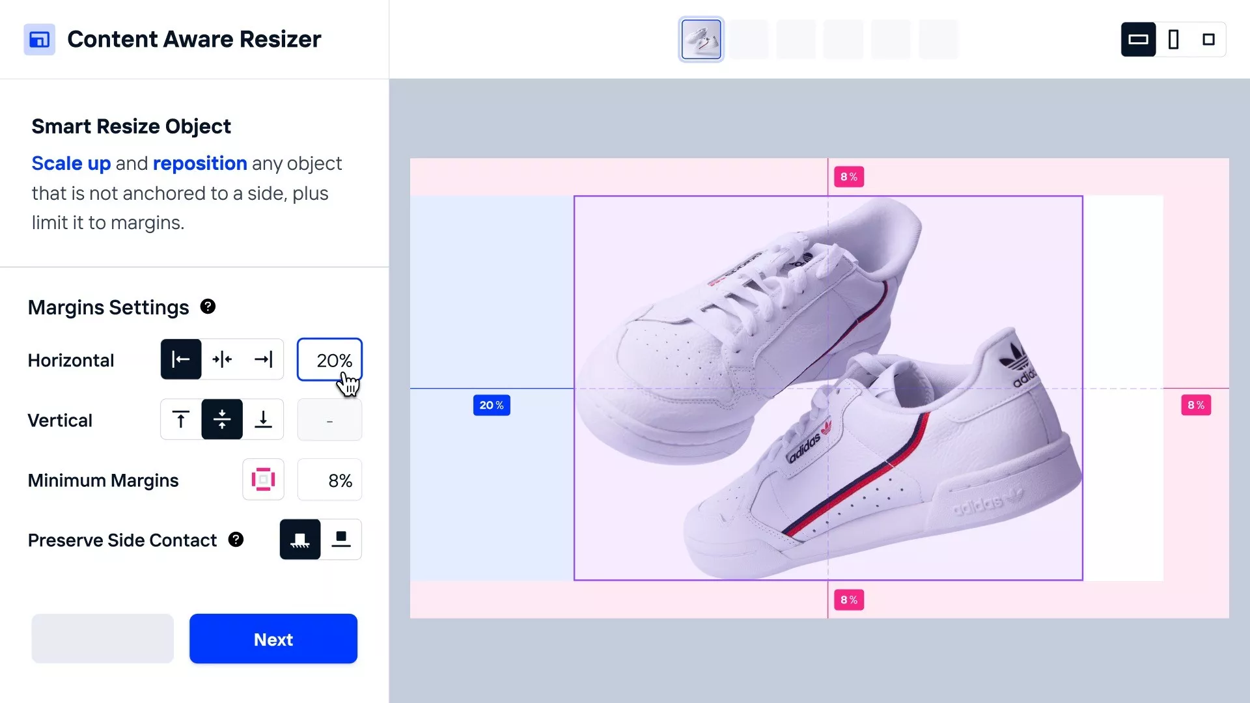
Task: Select vertical align top icon
Action: tap(181, 419)
